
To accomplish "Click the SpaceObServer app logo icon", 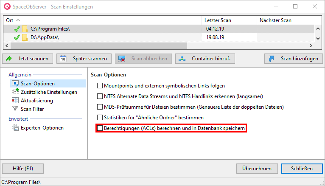I will tap(7, 6).
